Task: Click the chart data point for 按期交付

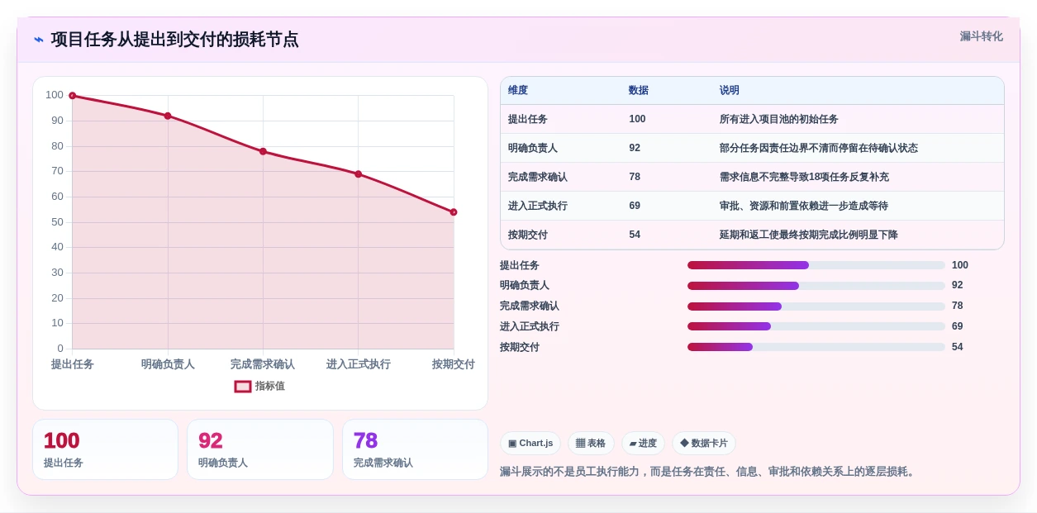Action: point(454,212)
